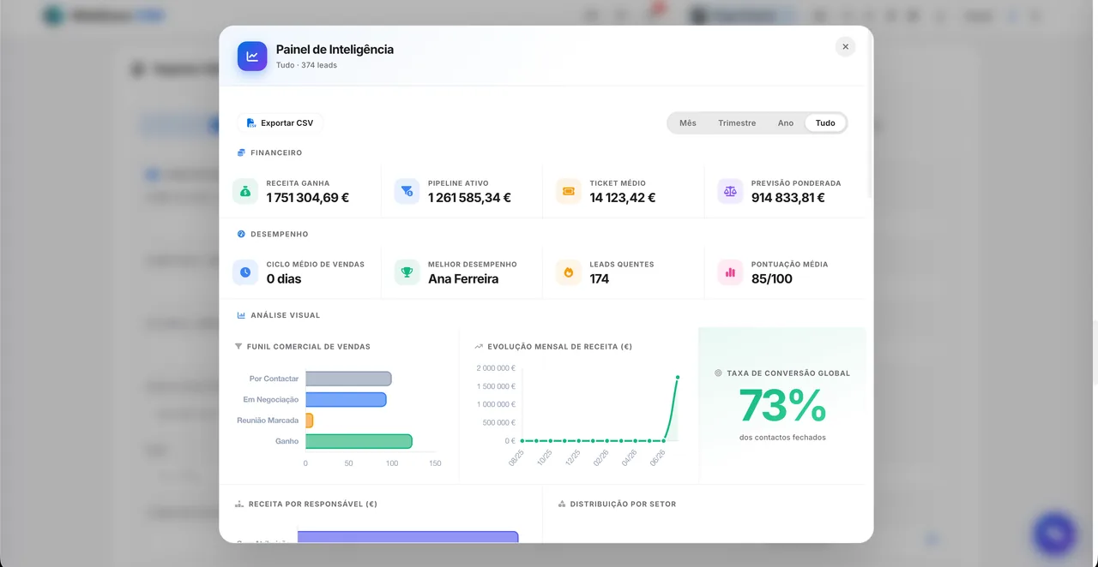1098x567 pixels.
Task: Click the 1 751 304,69 € revenue value
Action: 308,198
